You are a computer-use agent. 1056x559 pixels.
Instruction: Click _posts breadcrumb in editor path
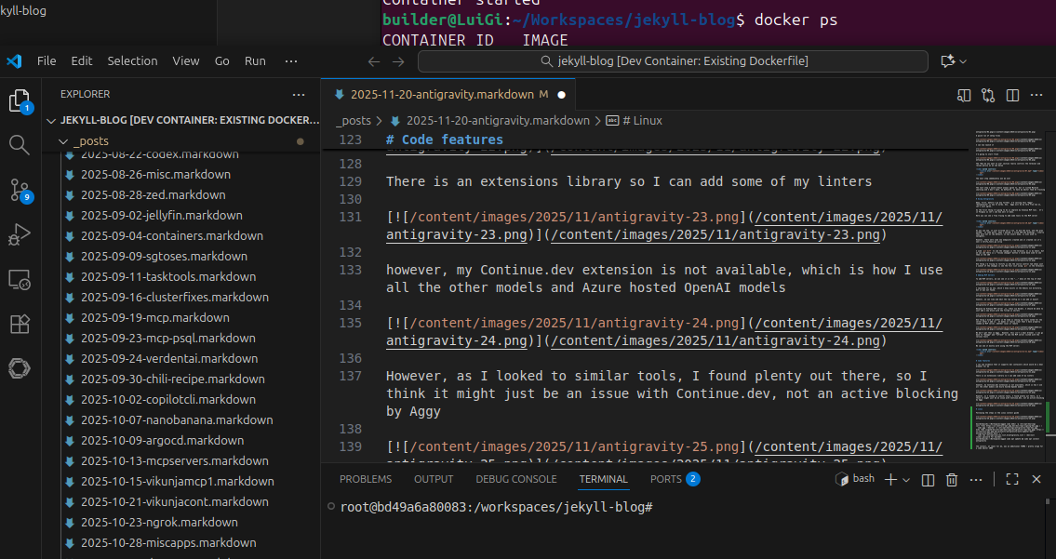pyautogui.click(x=354, y=121)
